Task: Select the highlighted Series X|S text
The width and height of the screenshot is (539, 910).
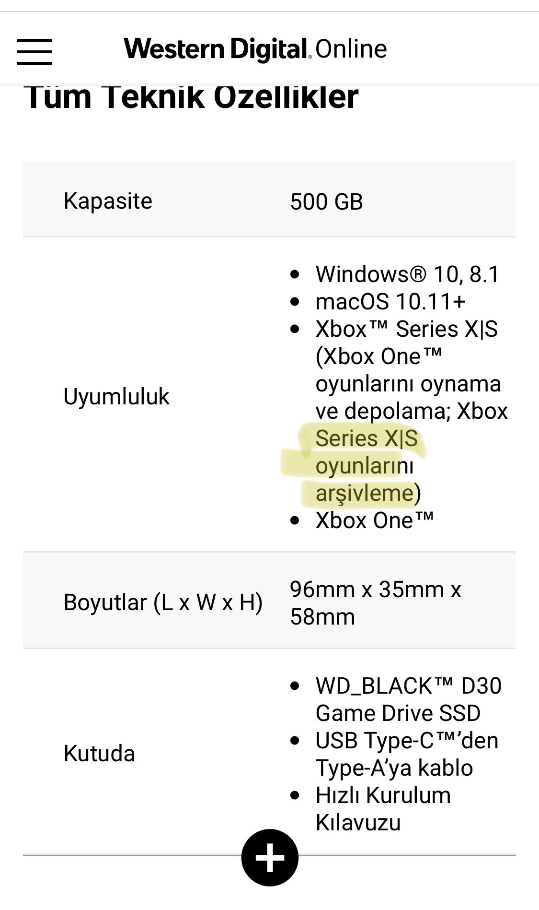Action: point(367,438)
